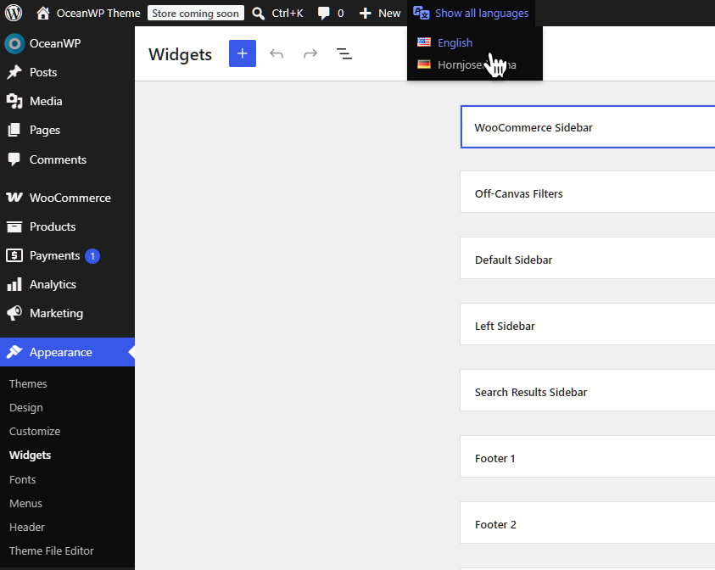
Task: Click the Show all languages translate icon
Action: click(x=422, y=13)
